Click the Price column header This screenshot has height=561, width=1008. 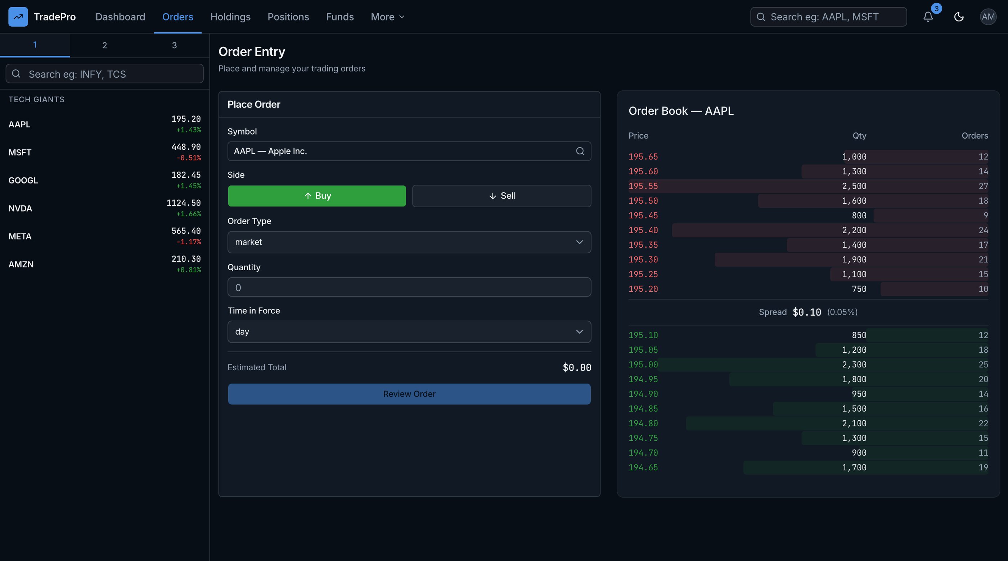[x=638, y=136]
